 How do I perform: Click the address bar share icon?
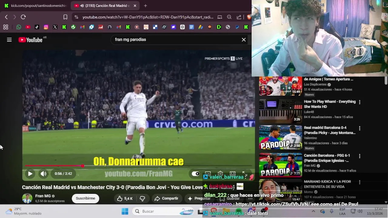239,17
